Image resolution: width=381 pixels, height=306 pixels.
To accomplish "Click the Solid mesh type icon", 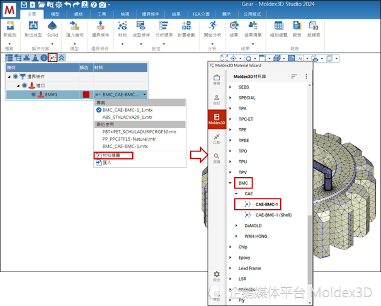I will tap(52, 26).
